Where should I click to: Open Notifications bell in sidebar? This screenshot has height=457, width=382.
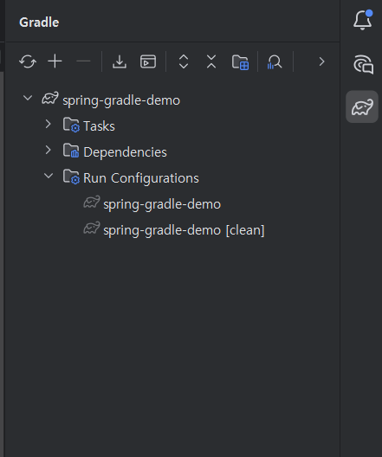[x=362, y=20]
